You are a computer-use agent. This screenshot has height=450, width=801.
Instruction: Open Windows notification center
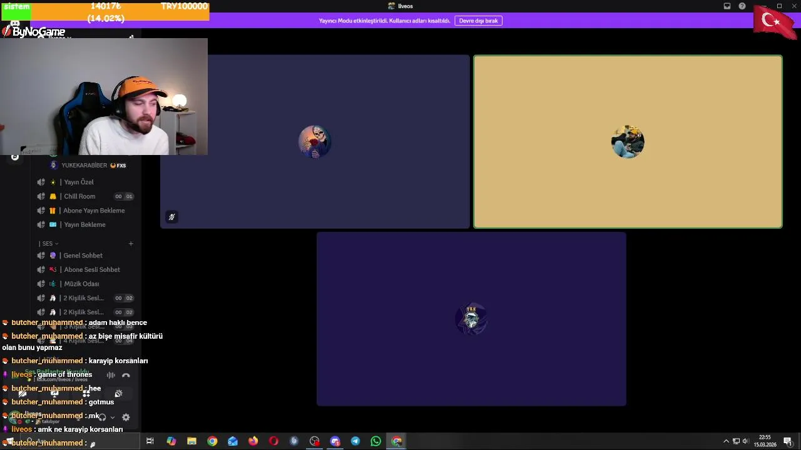click(788, 441)
